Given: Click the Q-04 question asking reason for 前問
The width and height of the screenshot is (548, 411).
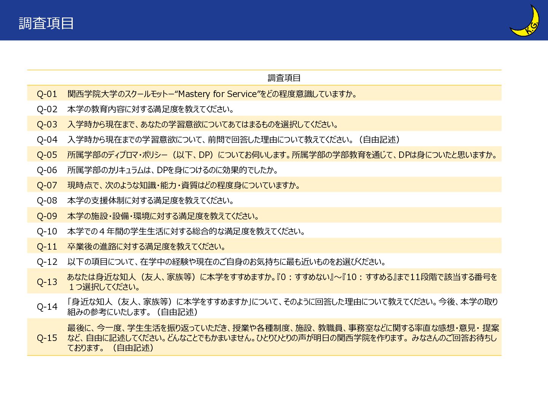Looking at the screenshot, I should tap(234, 140).
